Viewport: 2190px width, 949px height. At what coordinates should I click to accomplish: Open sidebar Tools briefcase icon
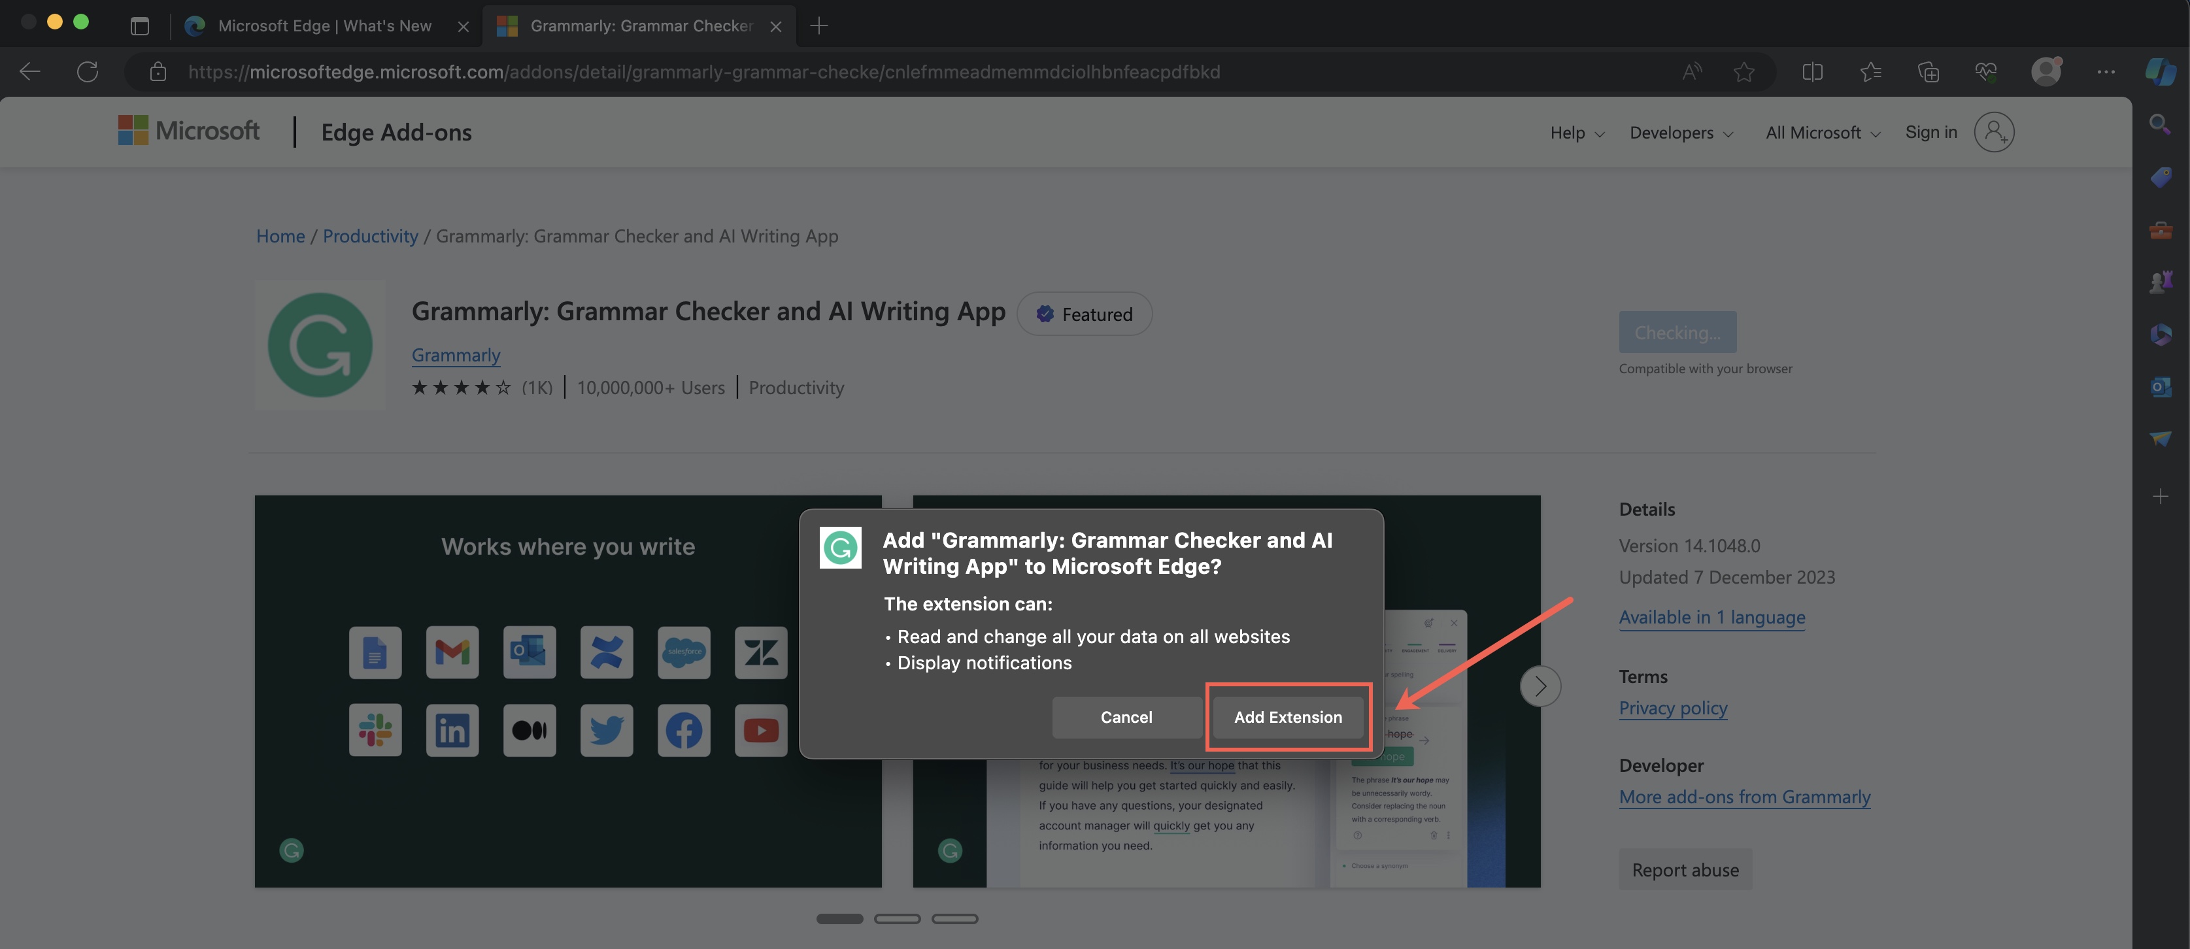click(2160, 229)
